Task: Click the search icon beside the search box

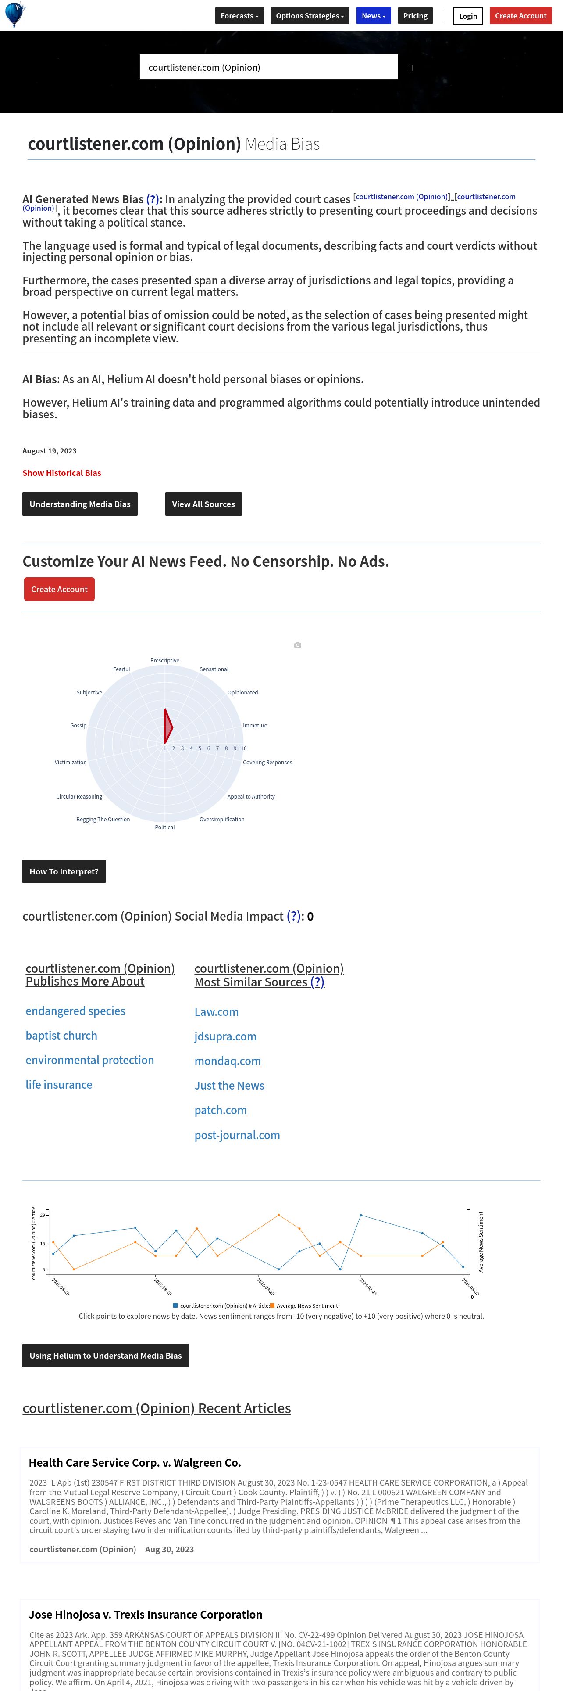Action: 411,68
